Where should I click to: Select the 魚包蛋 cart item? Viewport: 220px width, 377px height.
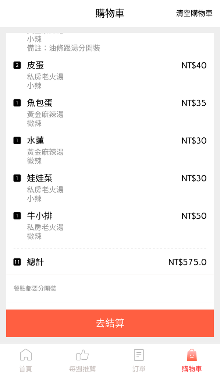tap(110, 113)
